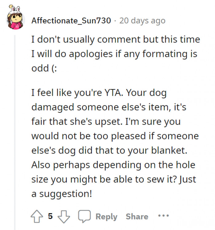Collapse the comment thread using the vertical line
This screenshot has height=230, width=215.
click(15, 123)
